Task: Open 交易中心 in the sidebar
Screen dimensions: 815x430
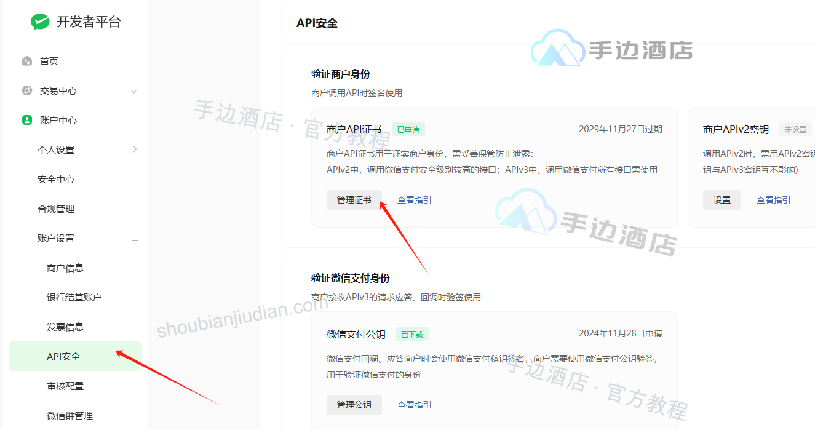Action: (x=58, y=90)
